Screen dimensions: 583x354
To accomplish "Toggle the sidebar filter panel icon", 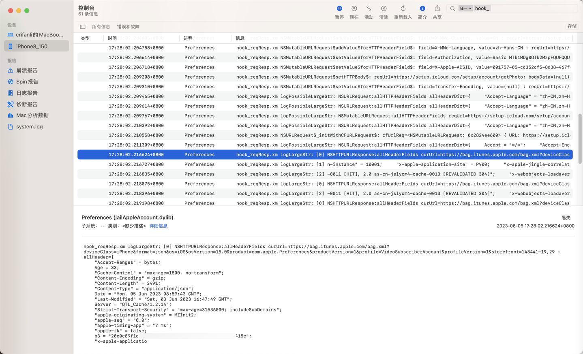I will coord(83,27).
